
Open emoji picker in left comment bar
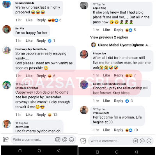[71, 140]
